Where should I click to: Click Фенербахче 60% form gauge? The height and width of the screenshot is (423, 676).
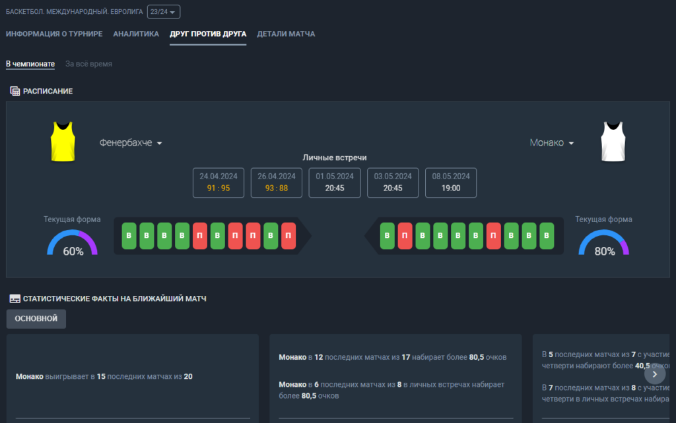pyautogui.click(x=73, y=243)
